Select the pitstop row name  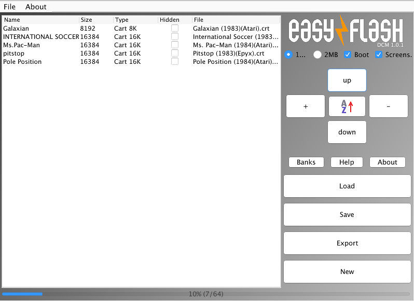click(x=13, y=53)
